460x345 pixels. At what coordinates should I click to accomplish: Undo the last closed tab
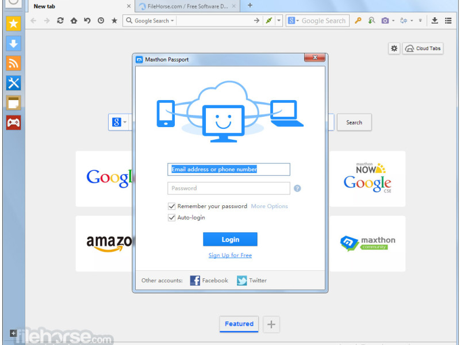coord(87,21)
